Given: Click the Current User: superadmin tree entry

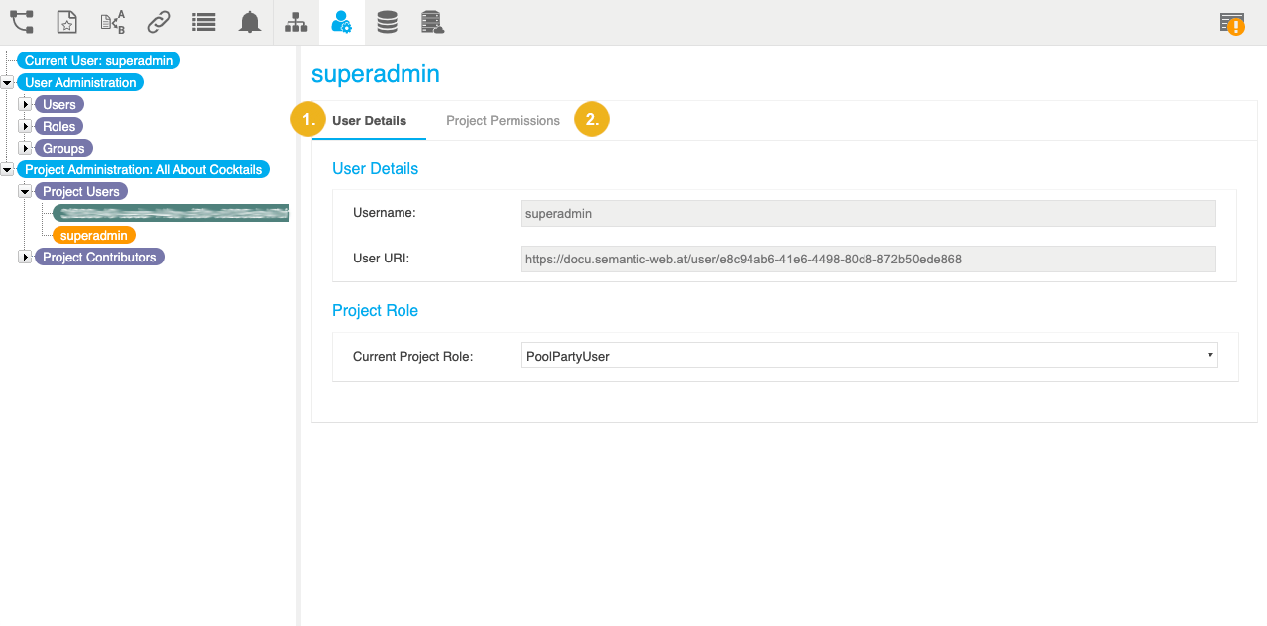Looking at the screenshot, I should pyautogui.click(x=97, y=60).
